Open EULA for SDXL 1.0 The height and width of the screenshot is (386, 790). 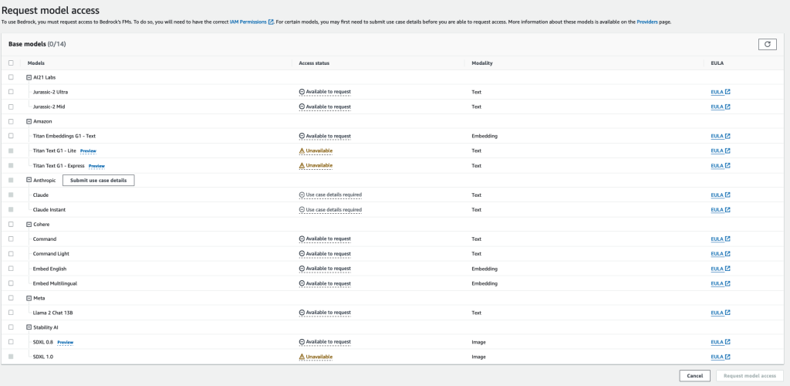[721, 357]
